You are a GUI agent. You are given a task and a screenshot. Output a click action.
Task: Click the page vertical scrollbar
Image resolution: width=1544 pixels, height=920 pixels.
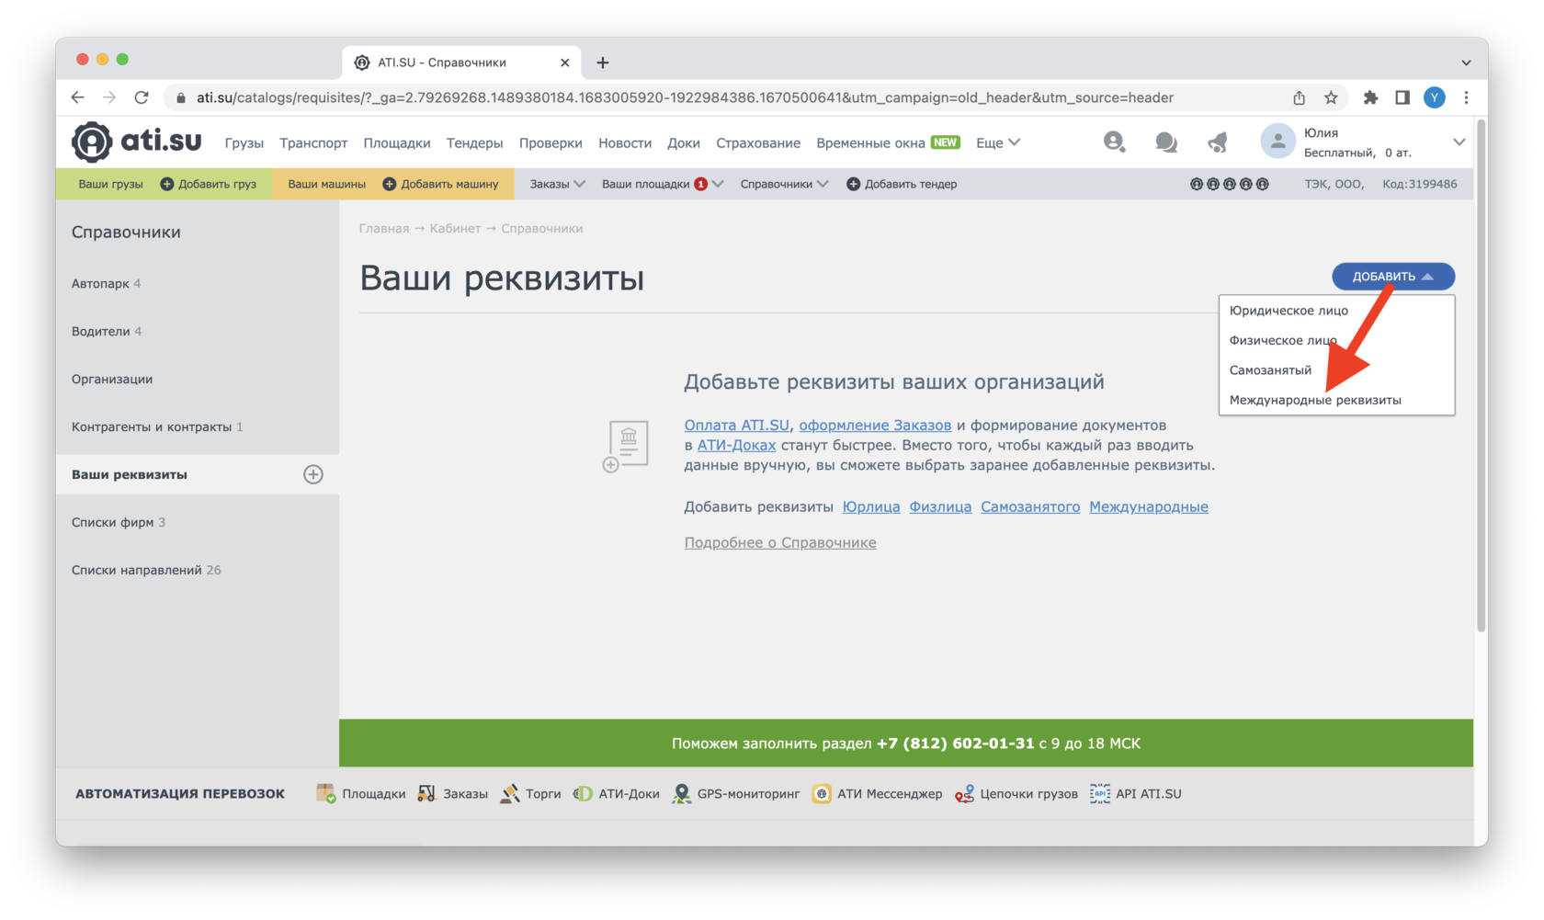point(1481,377)
